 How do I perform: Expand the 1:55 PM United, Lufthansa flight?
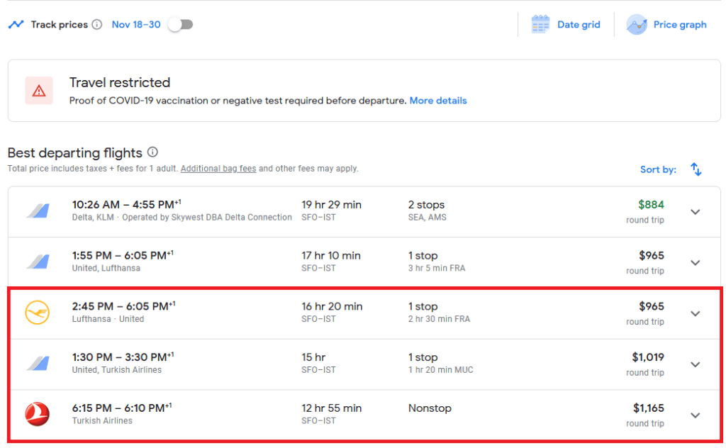pyautogui.click(x=695, y=262)
